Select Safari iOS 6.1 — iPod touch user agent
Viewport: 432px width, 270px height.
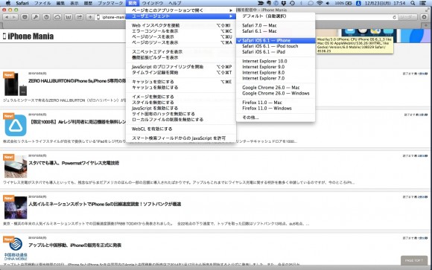276,46
